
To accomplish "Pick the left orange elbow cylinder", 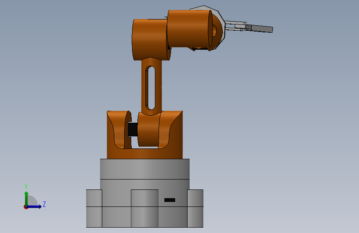I will 150,40.
